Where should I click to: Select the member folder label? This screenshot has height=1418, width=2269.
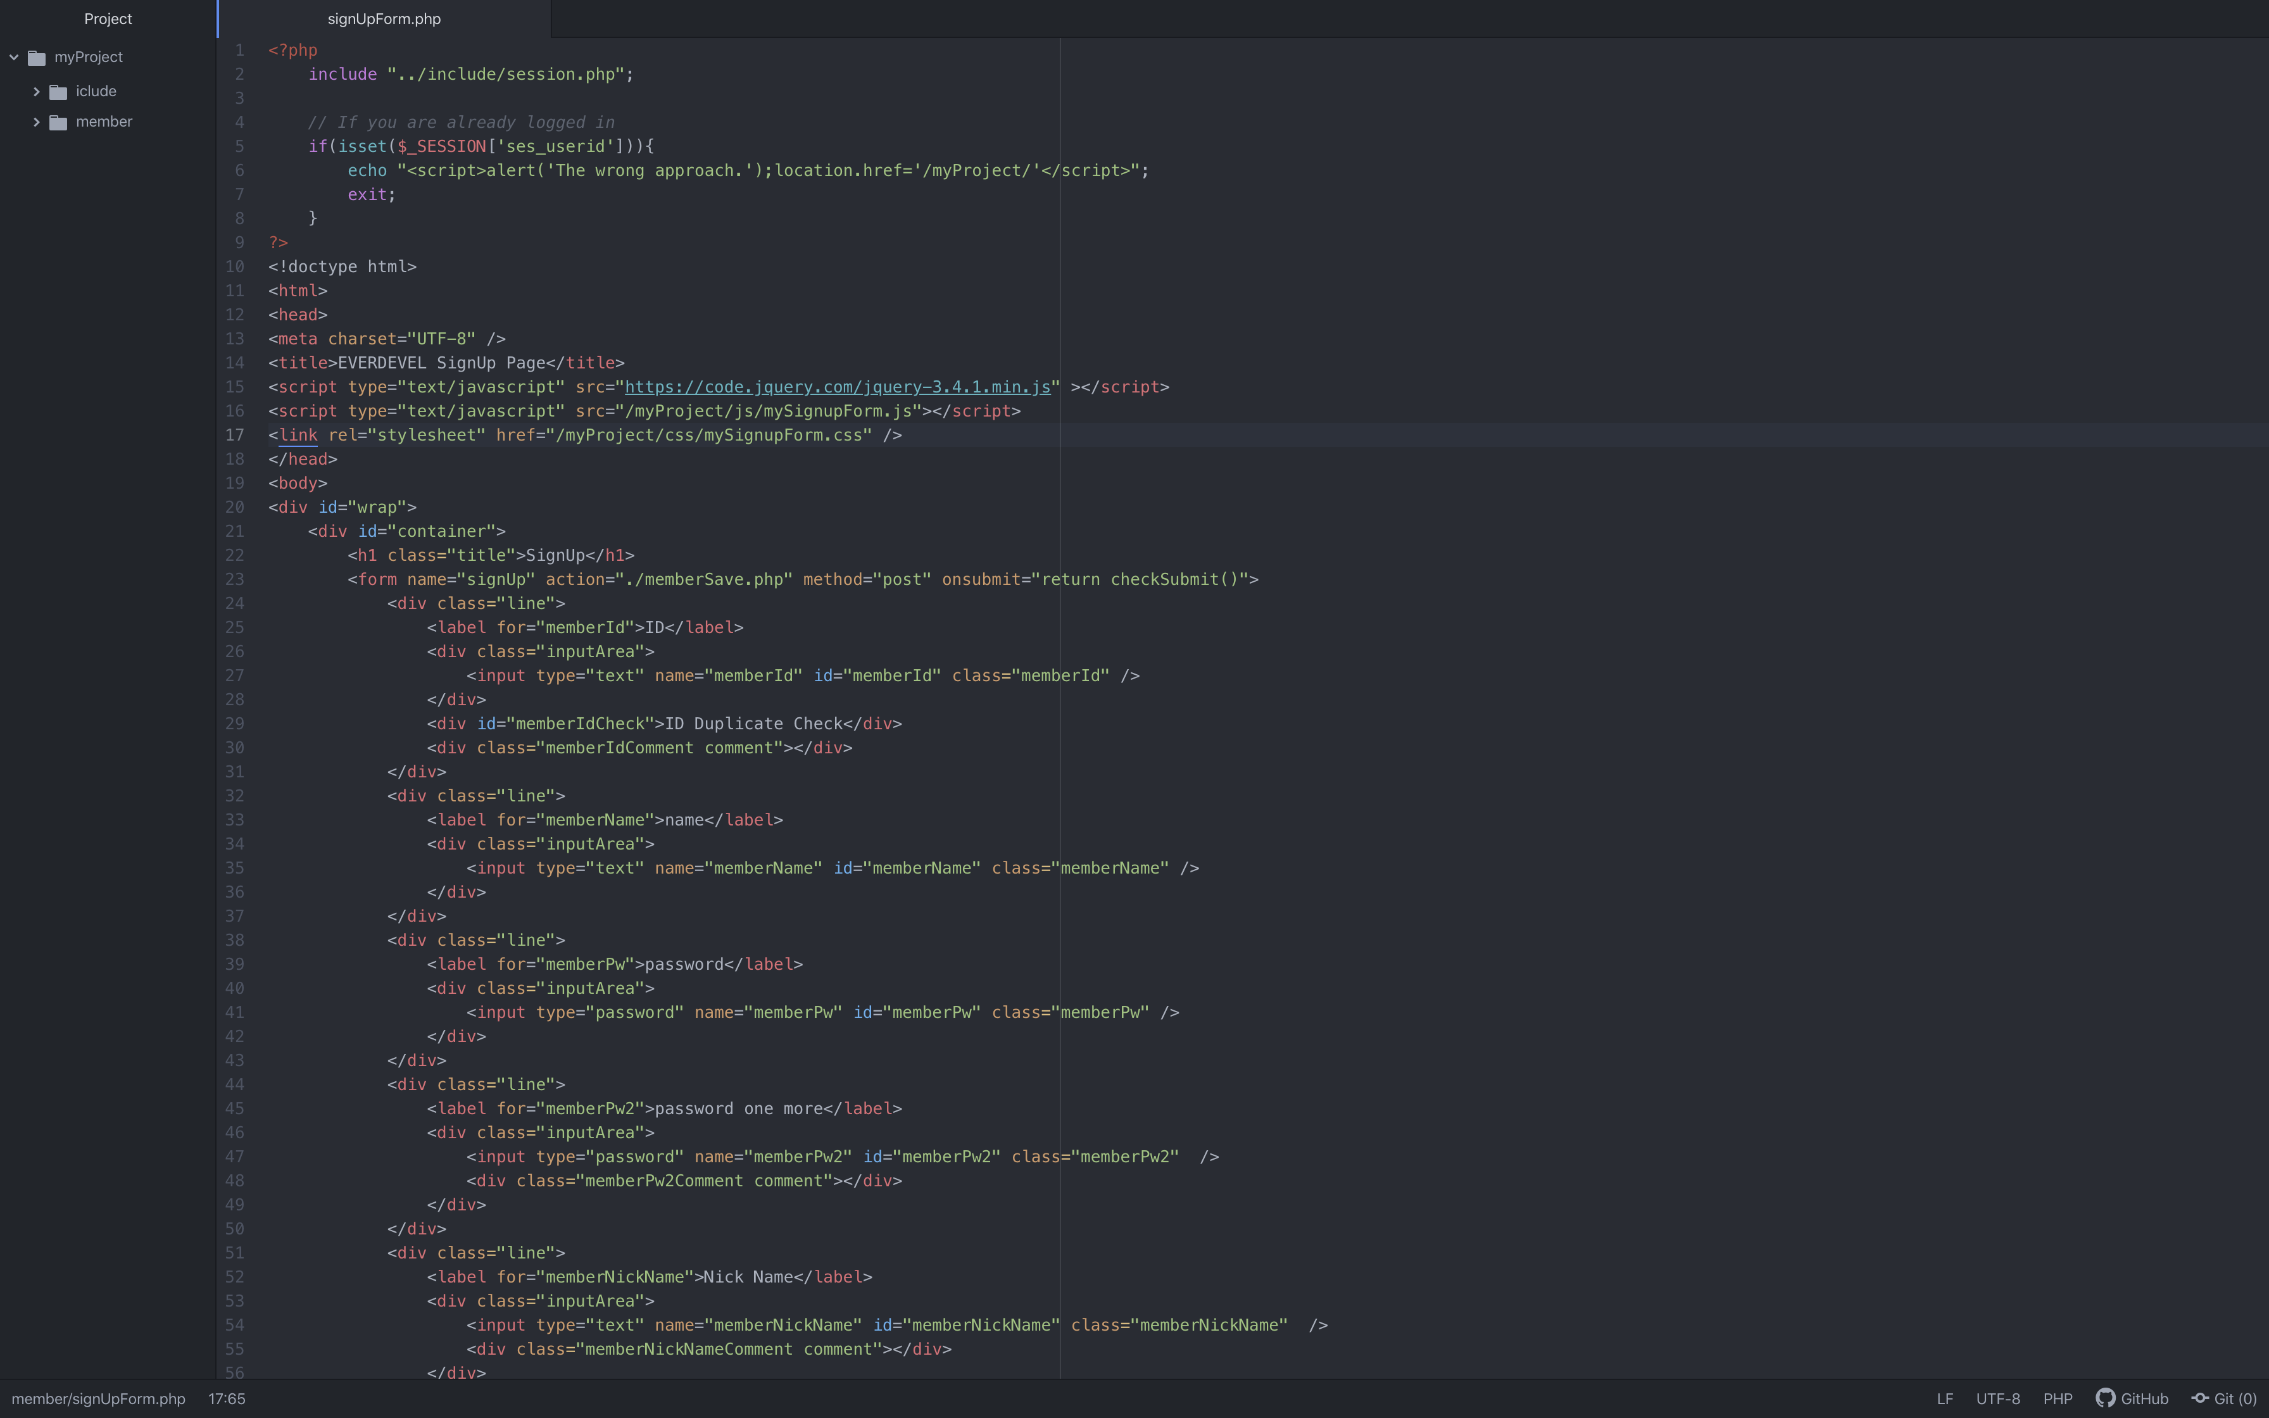click(104, 122)
